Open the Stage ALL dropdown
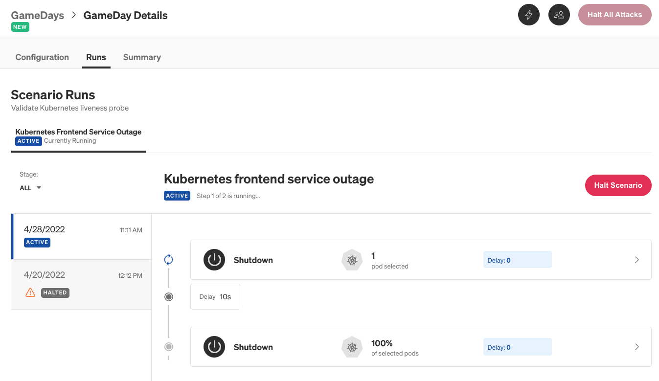659x381 pixels. (30, 188)
